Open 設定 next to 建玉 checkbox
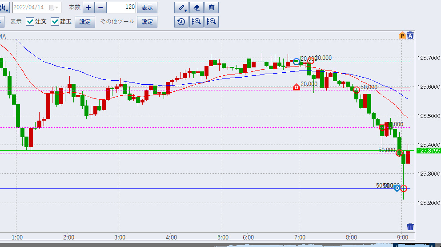This screenshot has width=441, height=247. tap(85, 22)
